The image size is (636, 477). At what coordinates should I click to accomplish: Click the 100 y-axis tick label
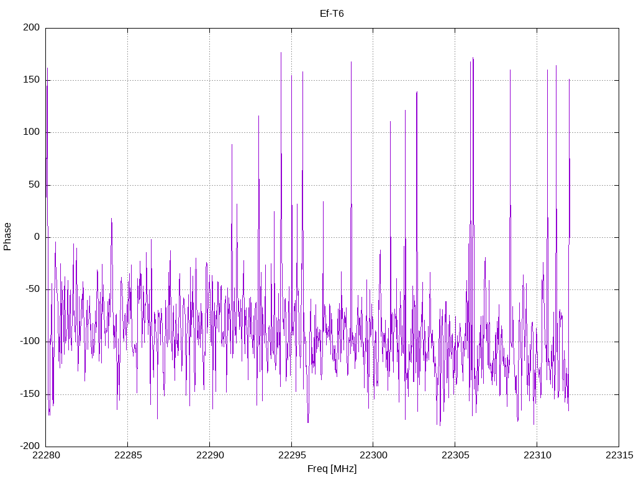click(x=32, y=132)
